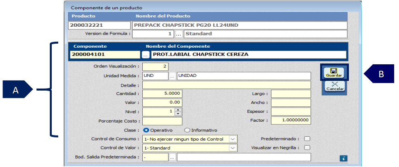Increase Nivel with the up arrow

pyautogui.click(x=178, y=110)
